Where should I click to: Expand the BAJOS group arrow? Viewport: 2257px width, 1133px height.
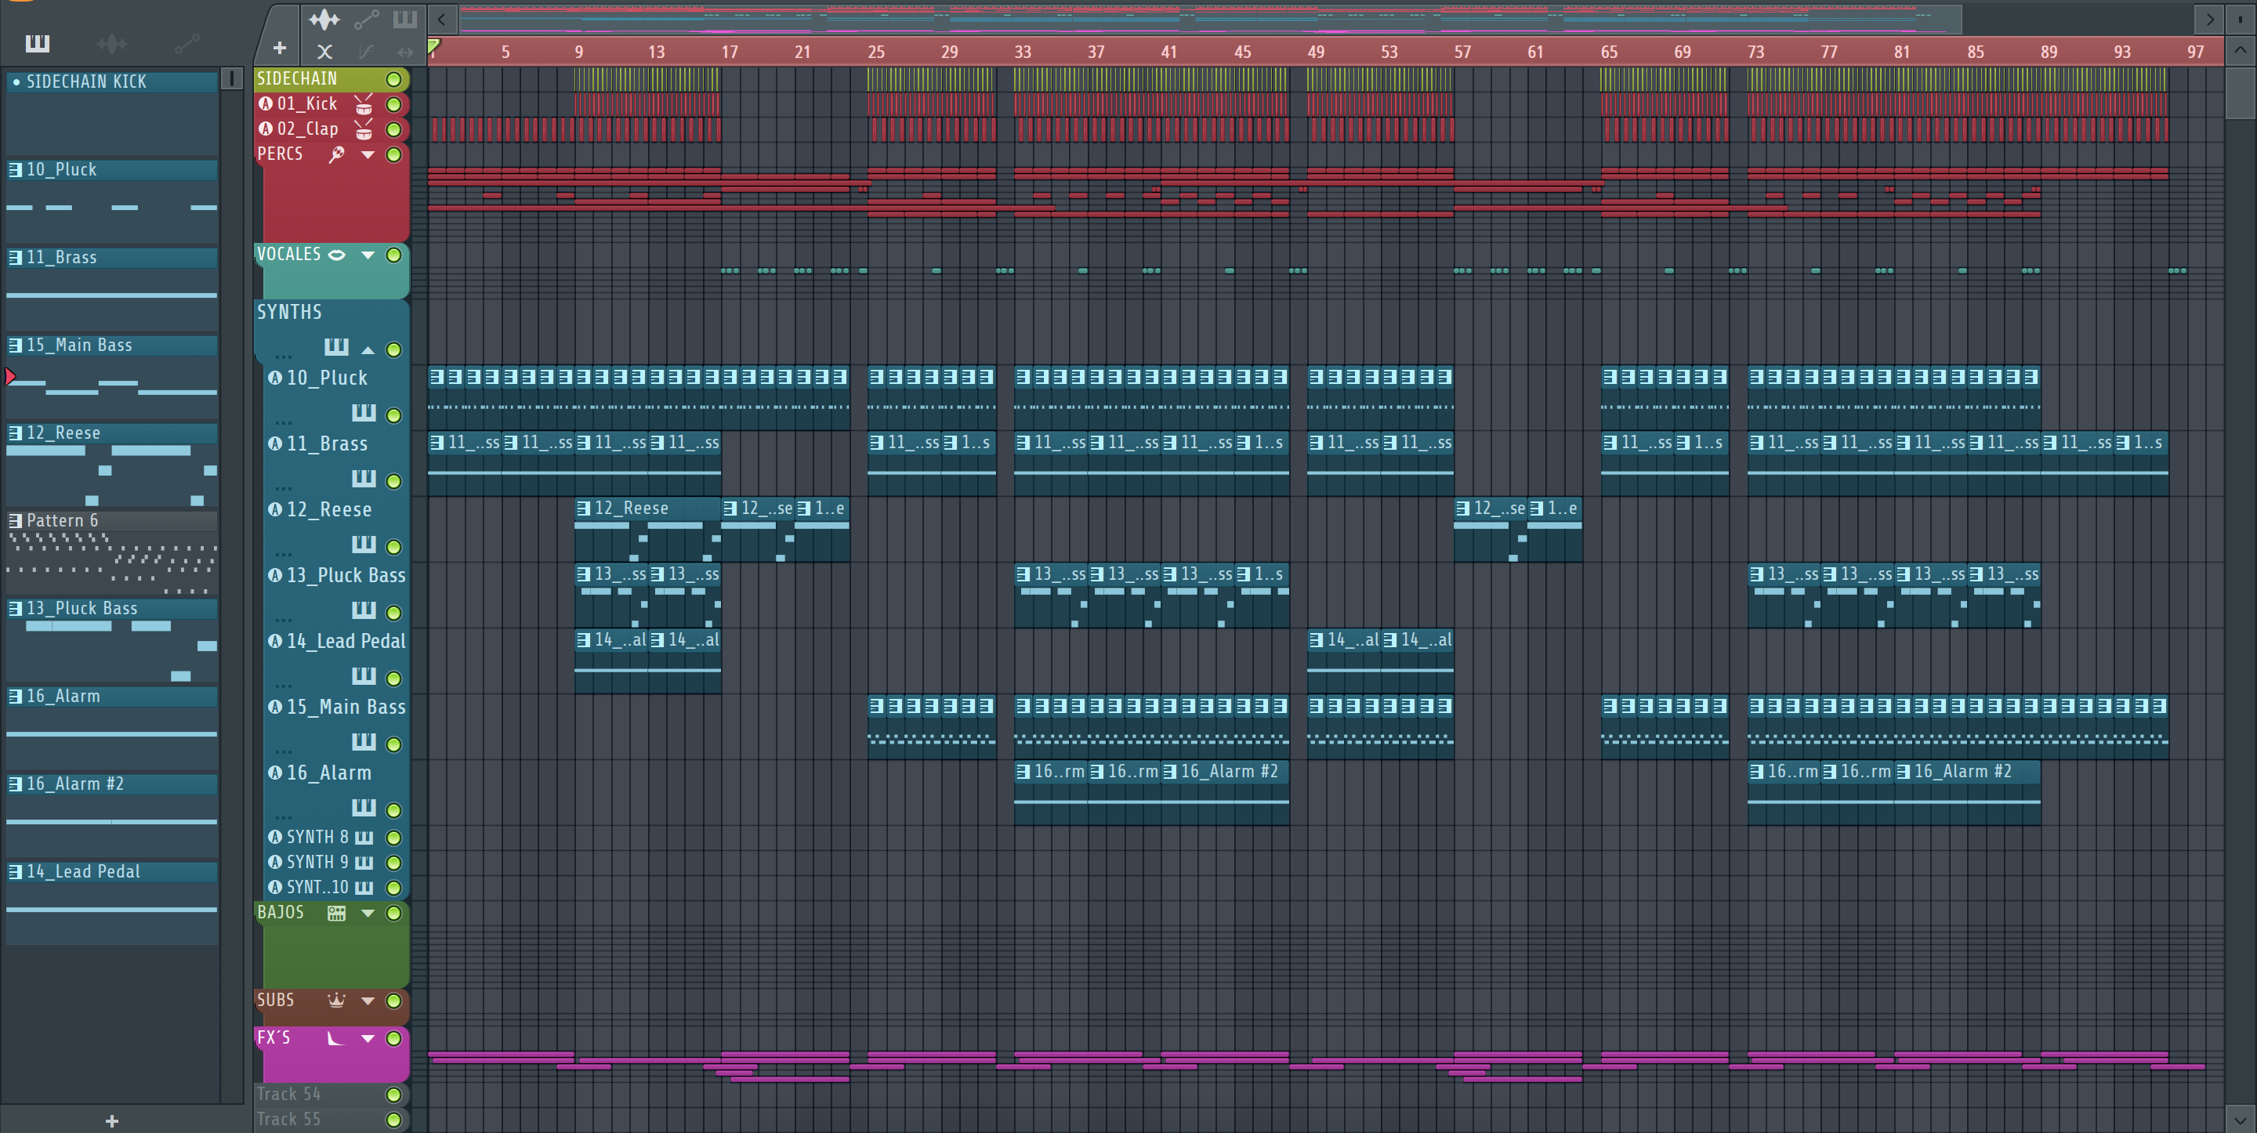click(368, 913)
